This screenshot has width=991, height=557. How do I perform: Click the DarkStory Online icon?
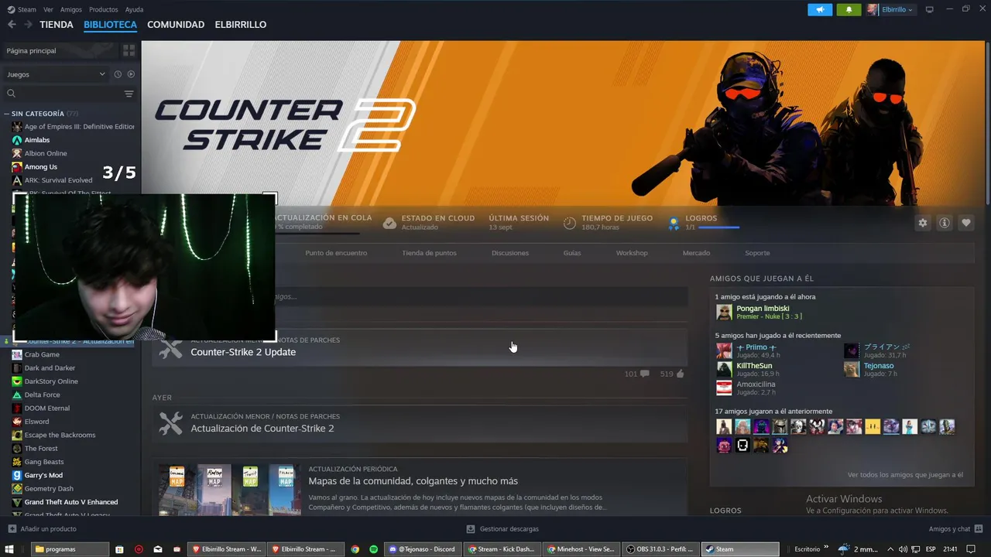[17, 381]
